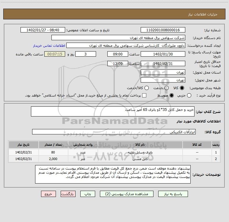Screen dimensions: 229x222
Task: Click the بازگشت back button
Action: (68, 194)
